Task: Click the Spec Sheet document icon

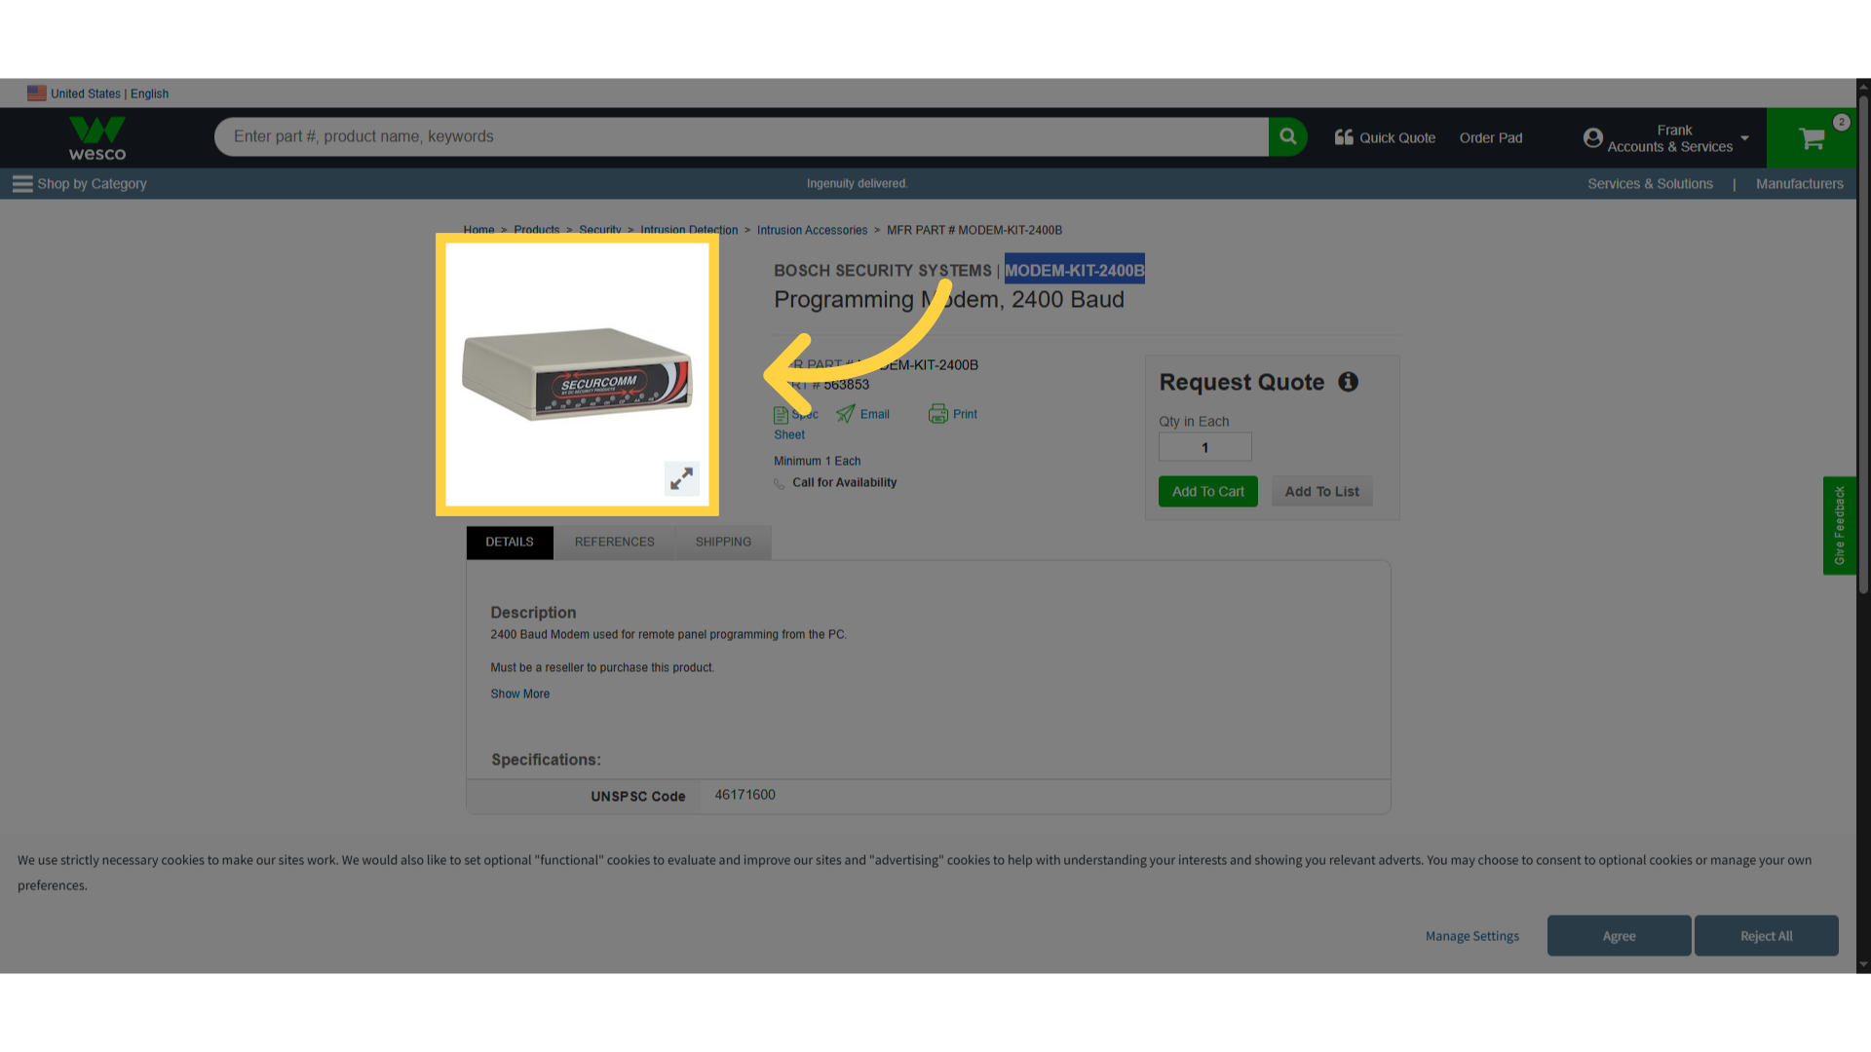Action: (781, 415)
